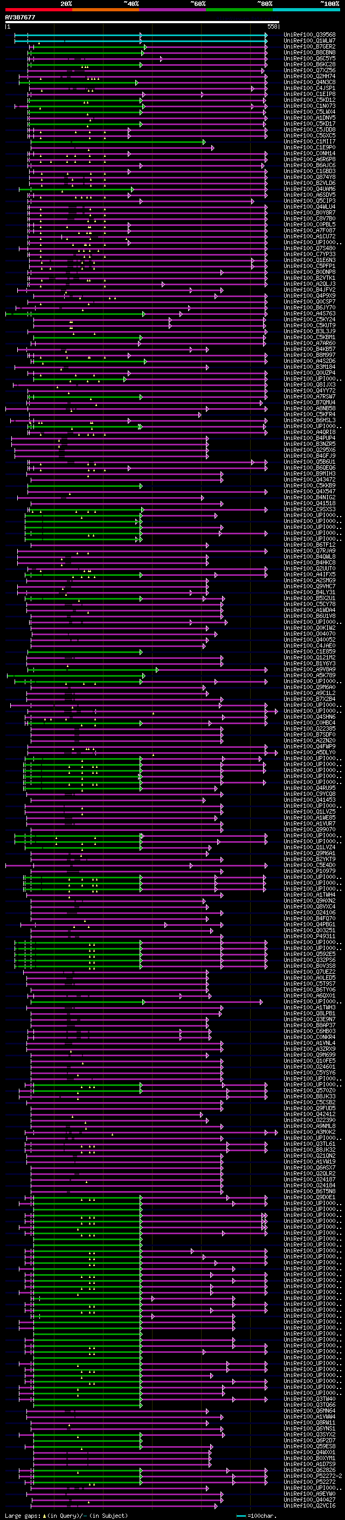The image size is (345, 1520).
Task: Select hit label UniRef100_Q7XZ56
Action: click(309, 70)
